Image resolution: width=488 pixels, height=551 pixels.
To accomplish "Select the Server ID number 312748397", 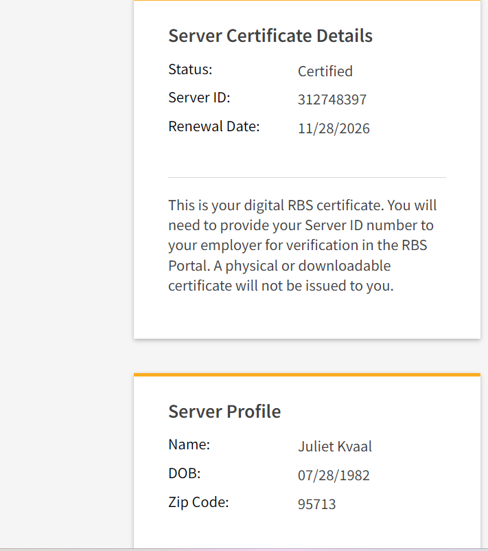I will [x=332, y=100].
